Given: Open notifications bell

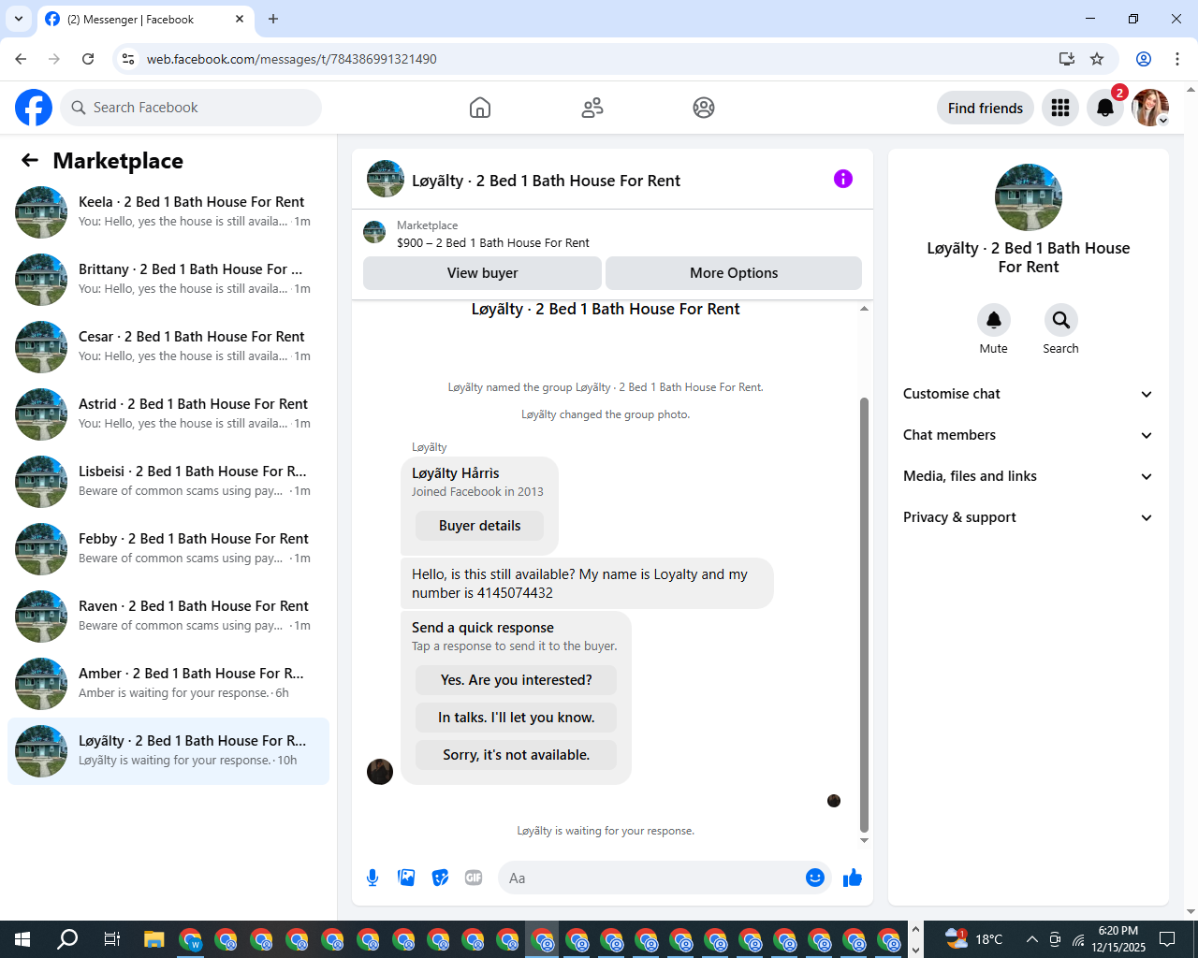Looking at the screenshot, I should pyautogui.click(x=1105, y=108).
